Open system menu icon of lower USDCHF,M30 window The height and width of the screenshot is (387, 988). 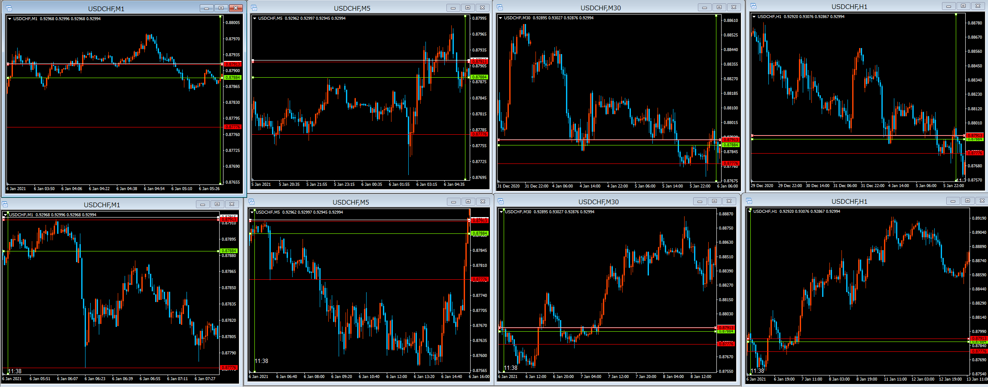[x=499, y=201]
